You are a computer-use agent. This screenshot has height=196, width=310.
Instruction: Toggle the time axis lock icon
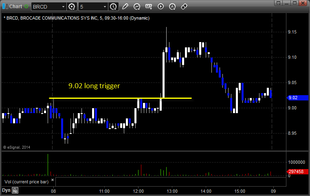coord(15,191)
